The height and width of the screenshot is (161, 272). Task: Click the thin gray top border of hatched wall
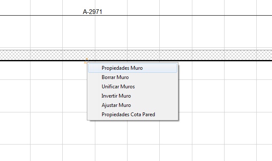tap(136, 50)
